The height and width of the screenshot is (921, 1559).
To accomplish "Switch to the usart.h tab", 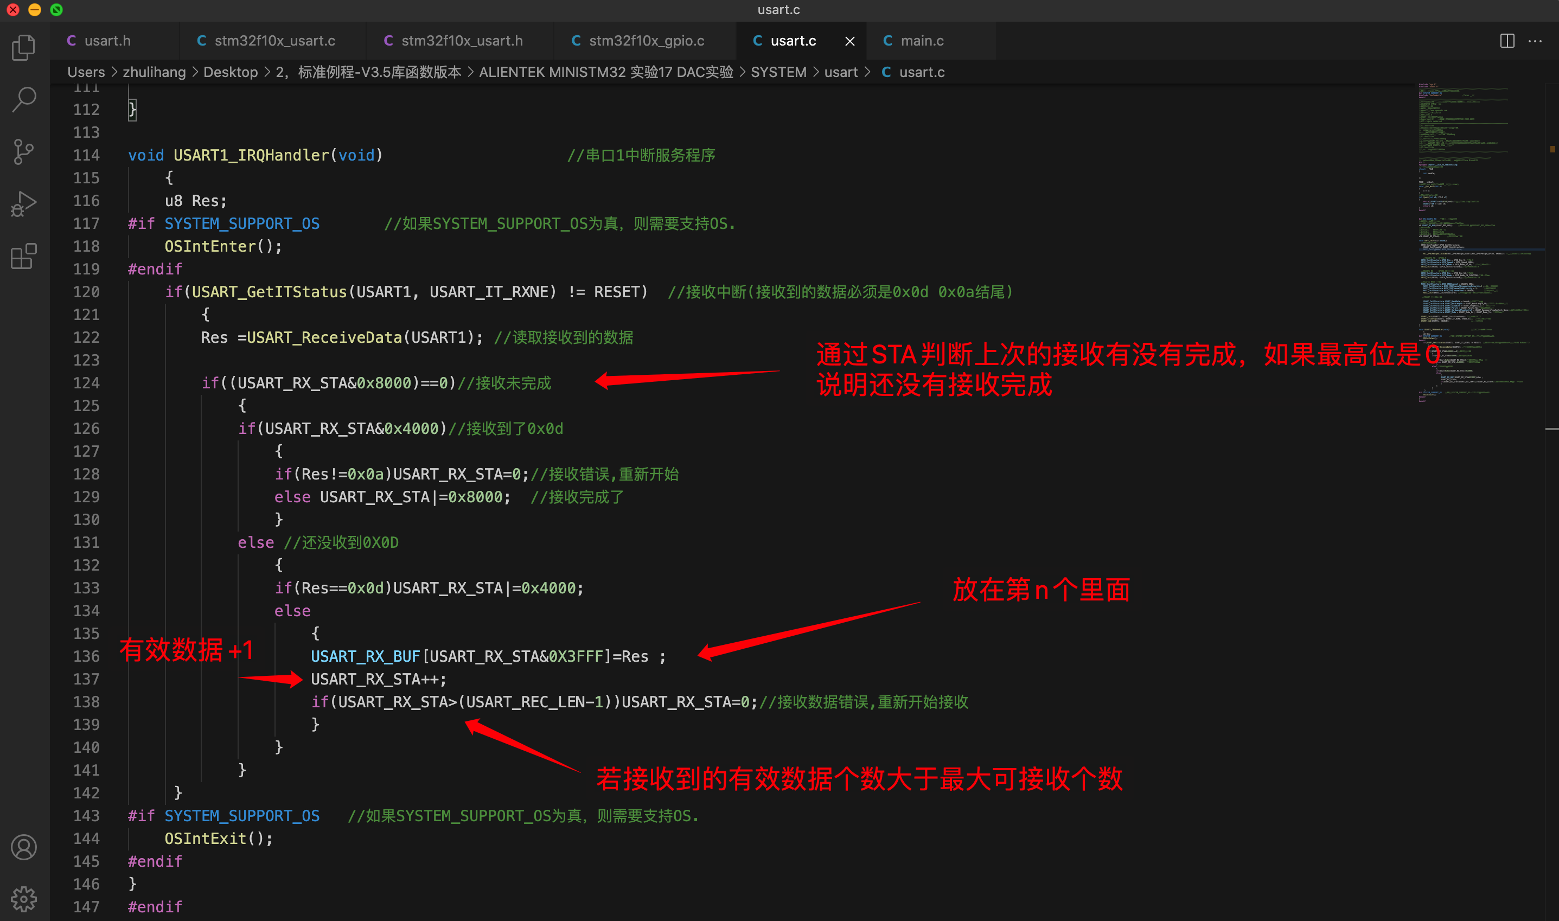I will click(115, 41).
